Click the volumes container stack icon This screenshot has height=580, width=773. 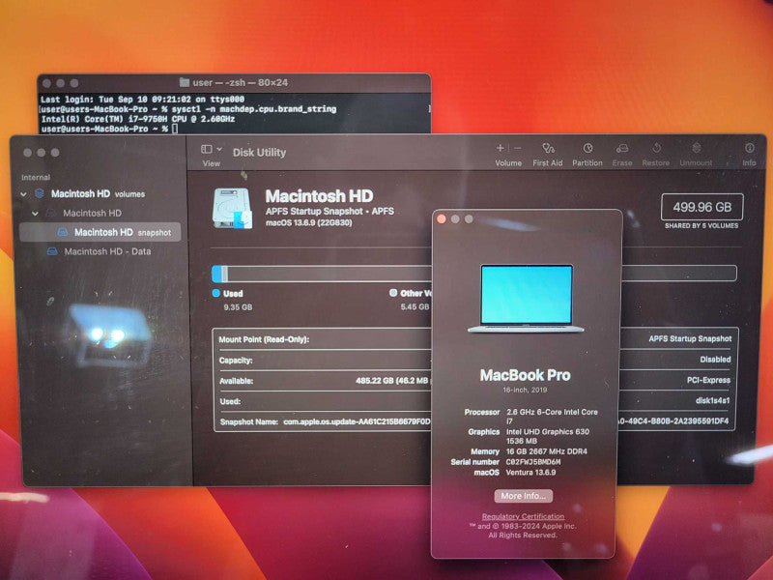click(40, 193)
